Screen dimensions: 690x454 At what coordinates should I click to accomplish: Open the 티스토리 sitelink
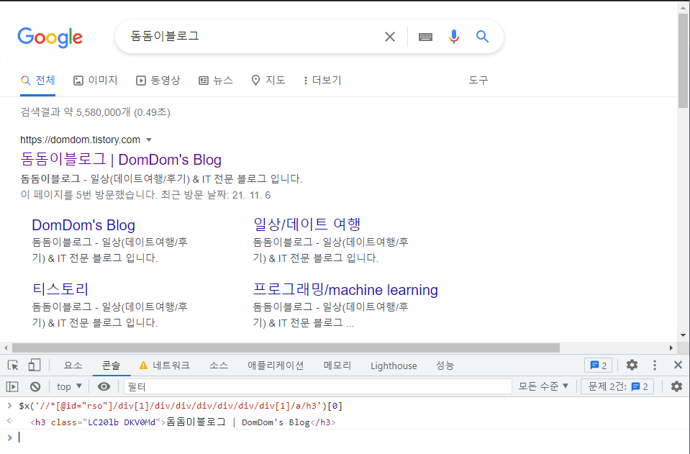tap(60, 289)
